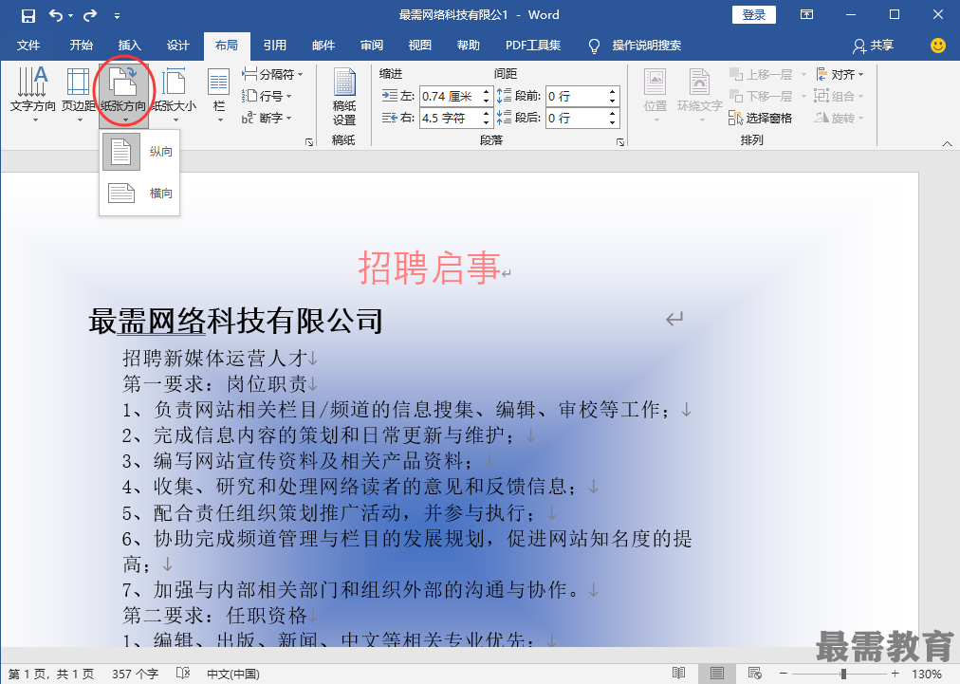The height and width of the screenshot is (684, 960).
Task: Click the 位置 position button
Action: click(x=655, y=94)
